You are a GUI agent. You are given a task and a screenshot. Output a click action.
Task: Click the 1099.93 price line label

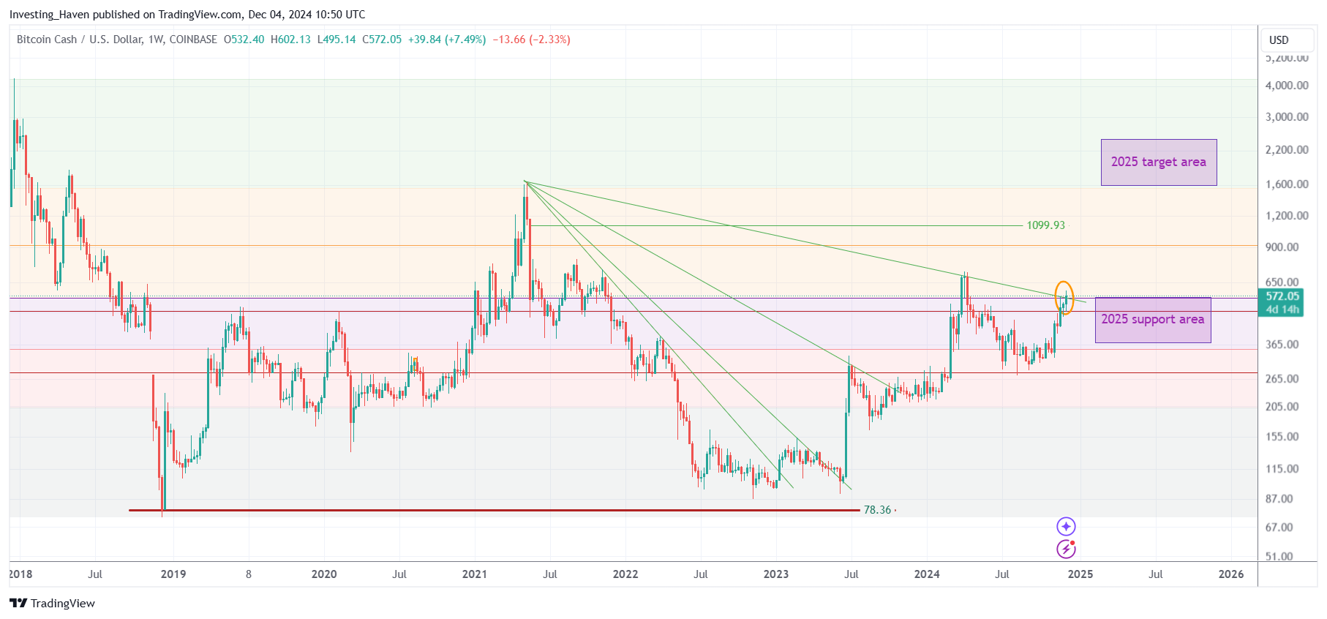tap(1045, 225)
